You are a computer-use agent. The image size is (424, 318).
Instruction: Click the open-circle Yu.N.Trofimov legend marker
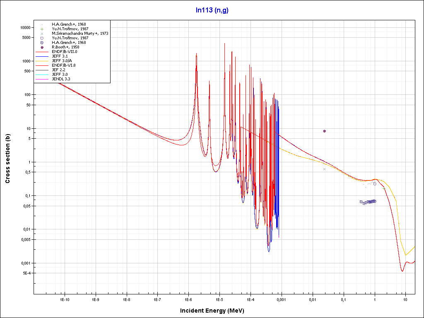(42, 38)
